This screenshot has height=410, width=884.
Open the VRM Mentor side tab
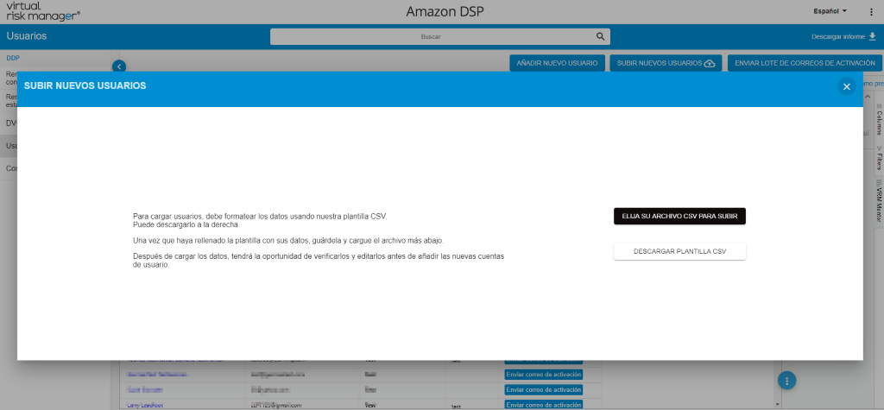(879, 201)
